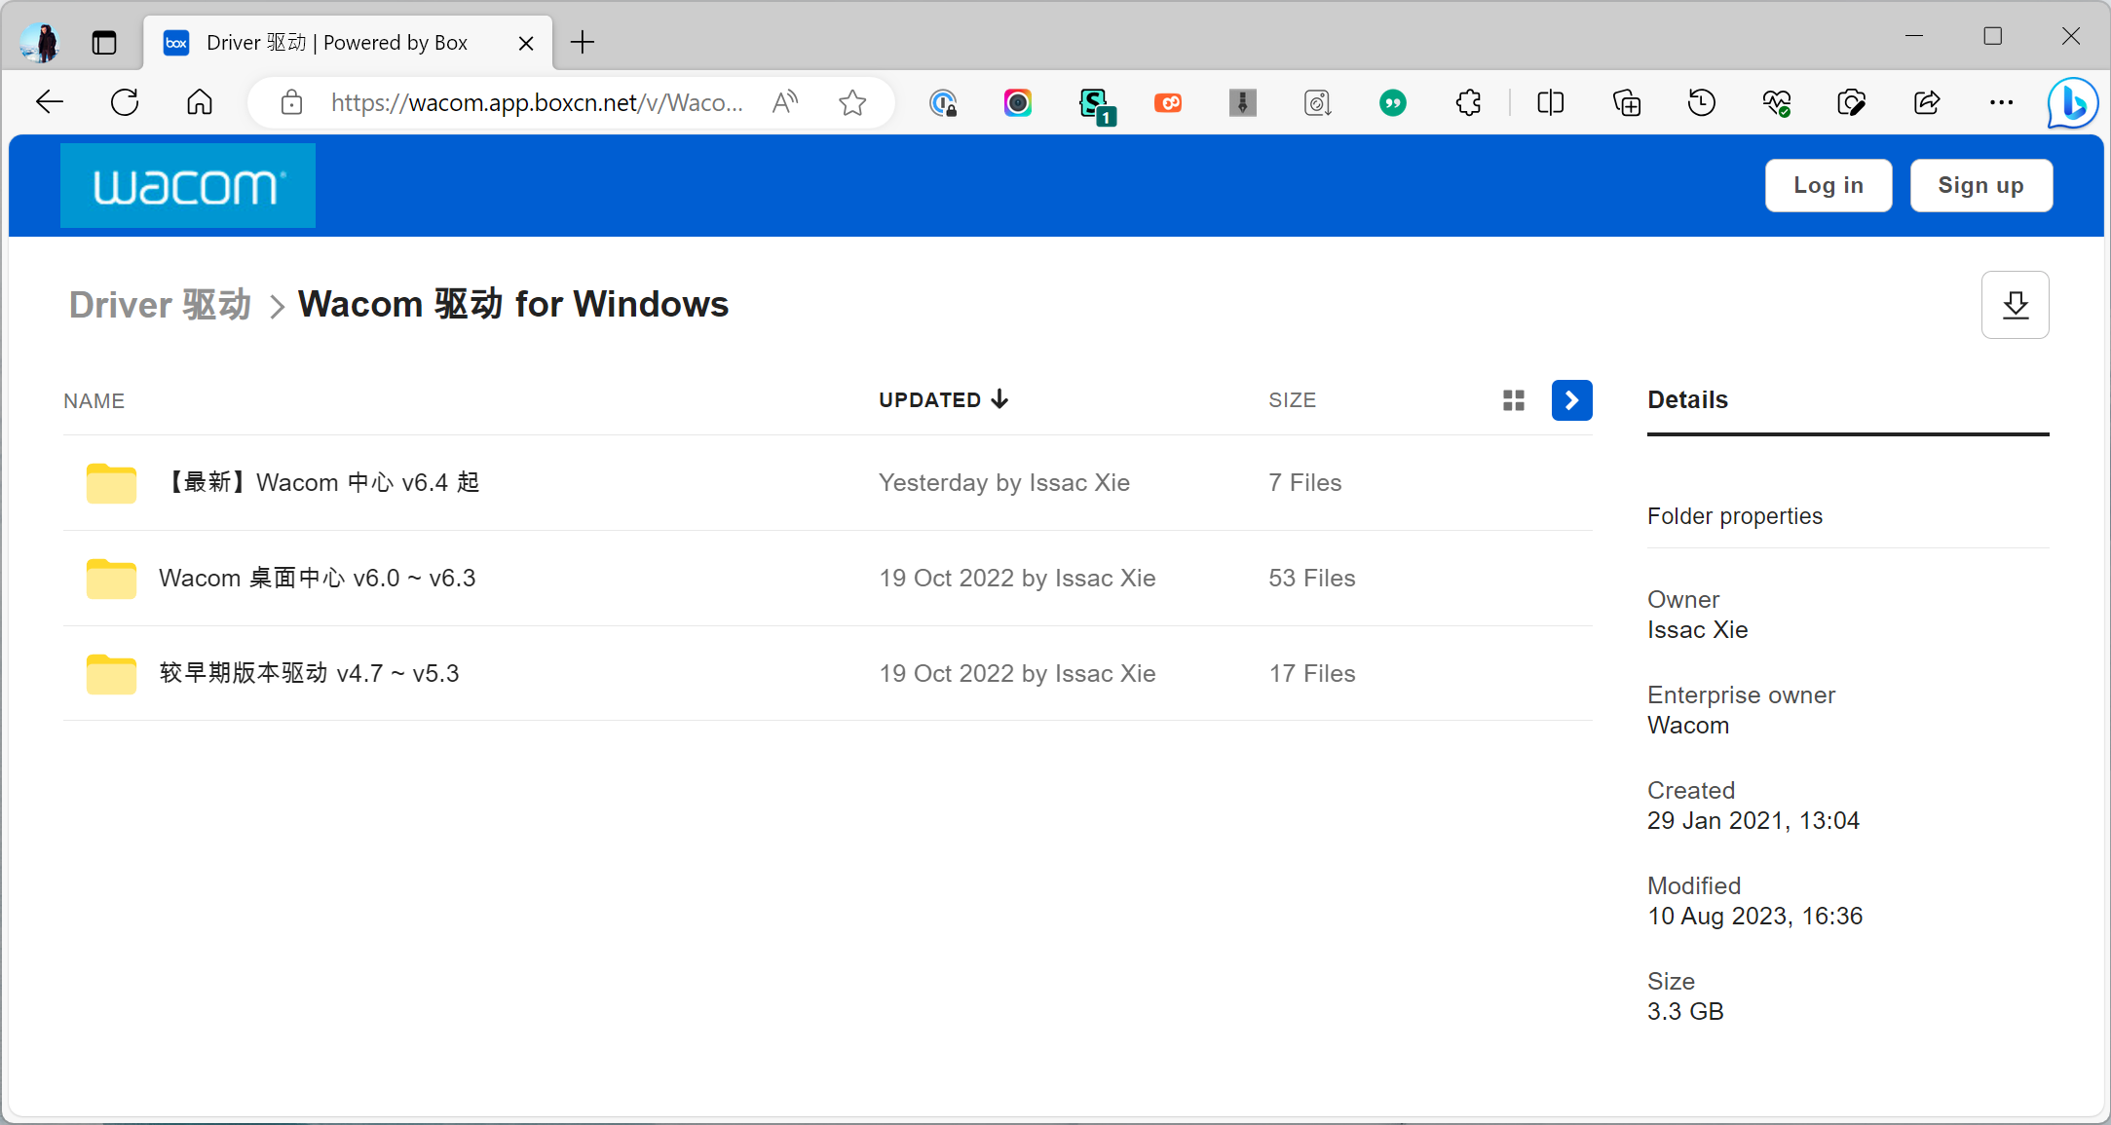The height and width of the screenshot is (1125, 2111).
Task: Click the '17 Files' size cell
Action: [x=1312, y=674]
